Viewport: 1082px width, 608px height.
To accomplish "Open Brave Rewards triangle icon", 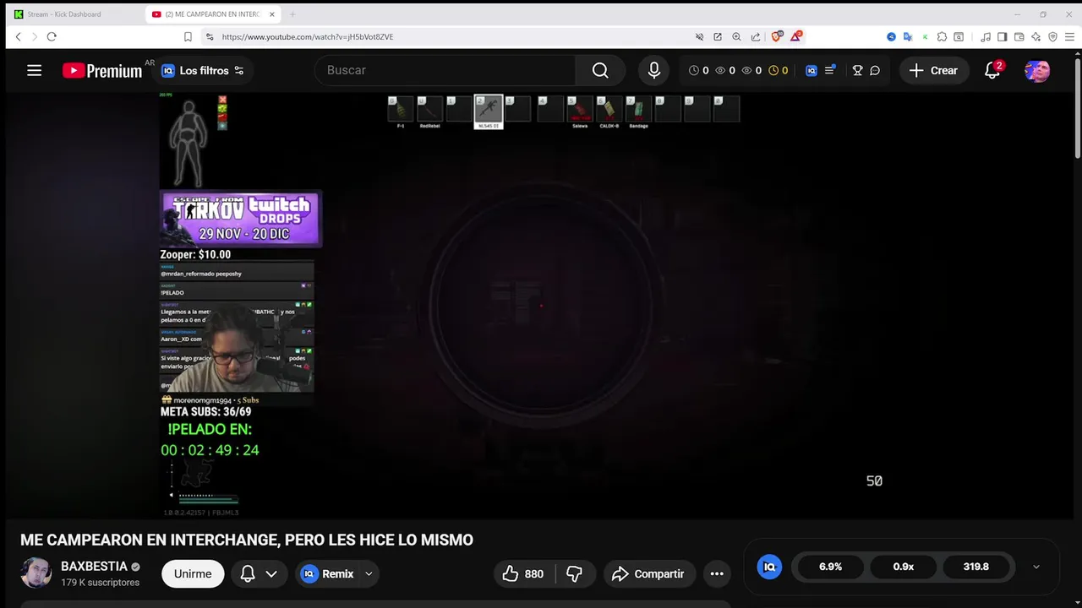I will pyautogui.click(x=795, y=37).
